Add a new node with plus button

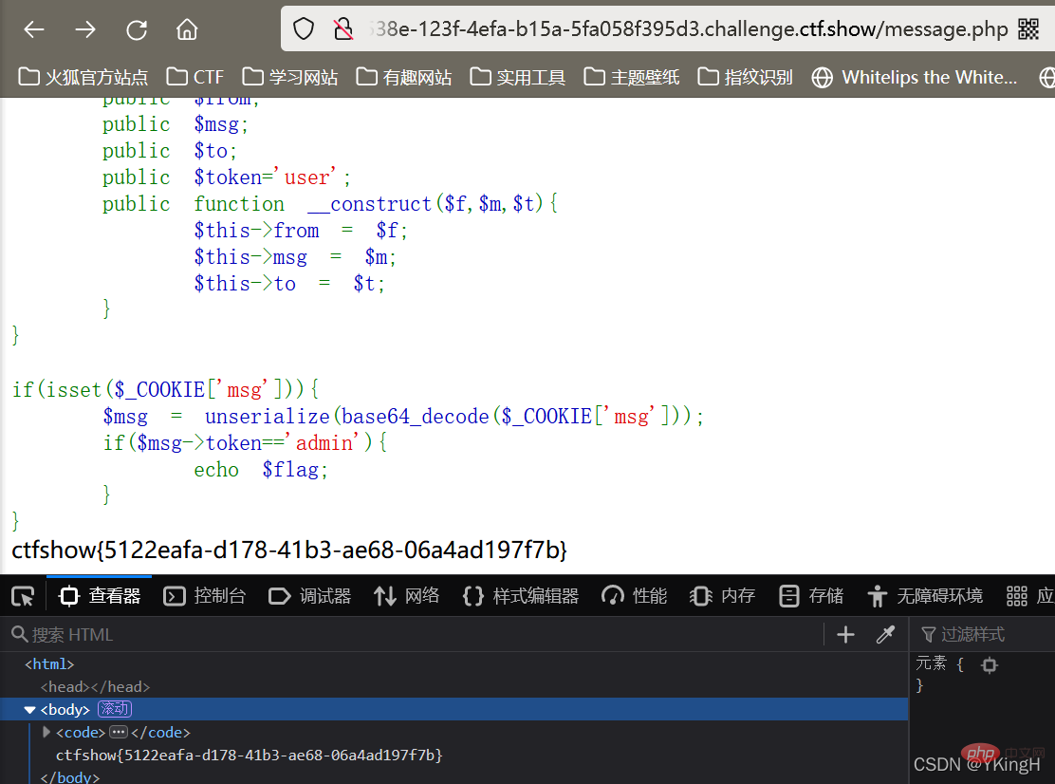point(845,635)
